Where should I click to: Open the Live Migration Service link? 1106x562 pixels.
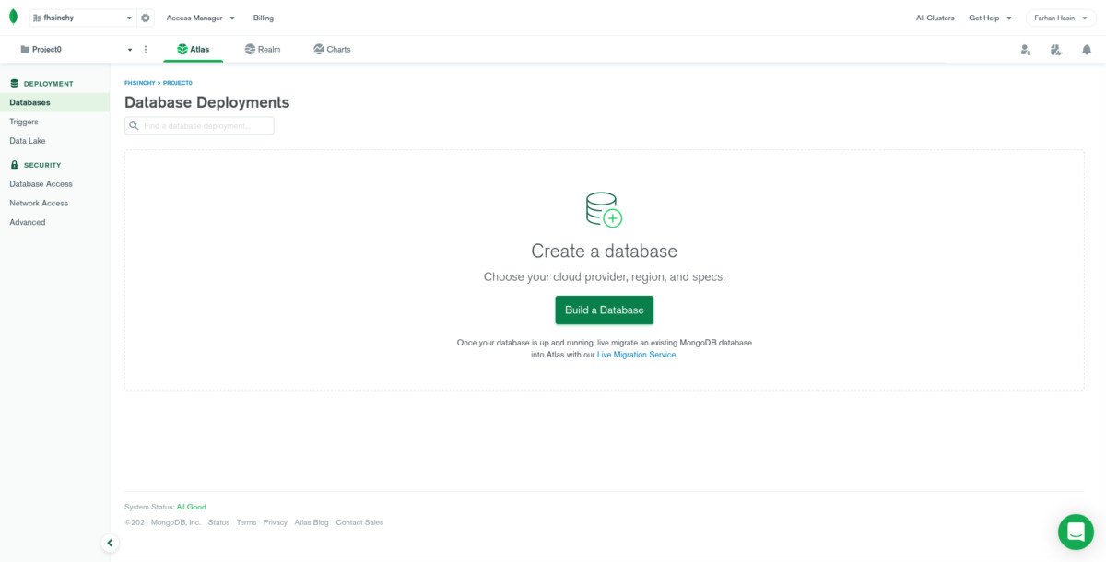click(637, 355)
